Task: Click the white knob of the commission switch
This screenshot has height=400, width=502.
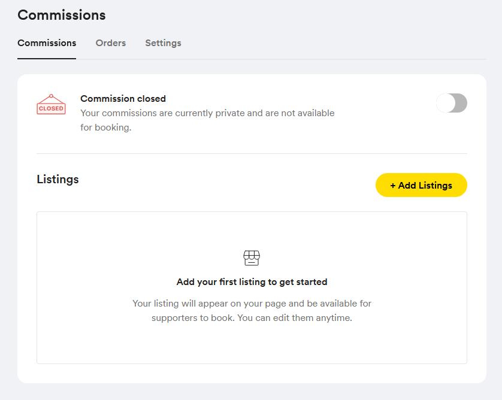Action: [446, 103]
